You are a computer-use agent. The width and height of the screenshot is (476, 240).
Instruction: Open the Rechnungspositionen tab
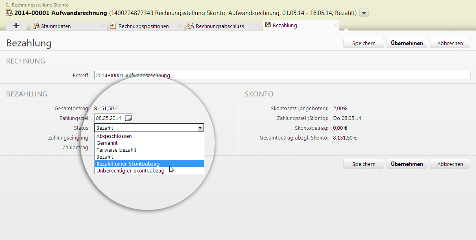[x=143, y=26]
